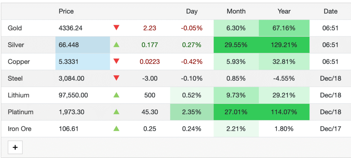Open the Silver commodity link
351x158 pixels.
pyautogui.click(x=16, y=45)
